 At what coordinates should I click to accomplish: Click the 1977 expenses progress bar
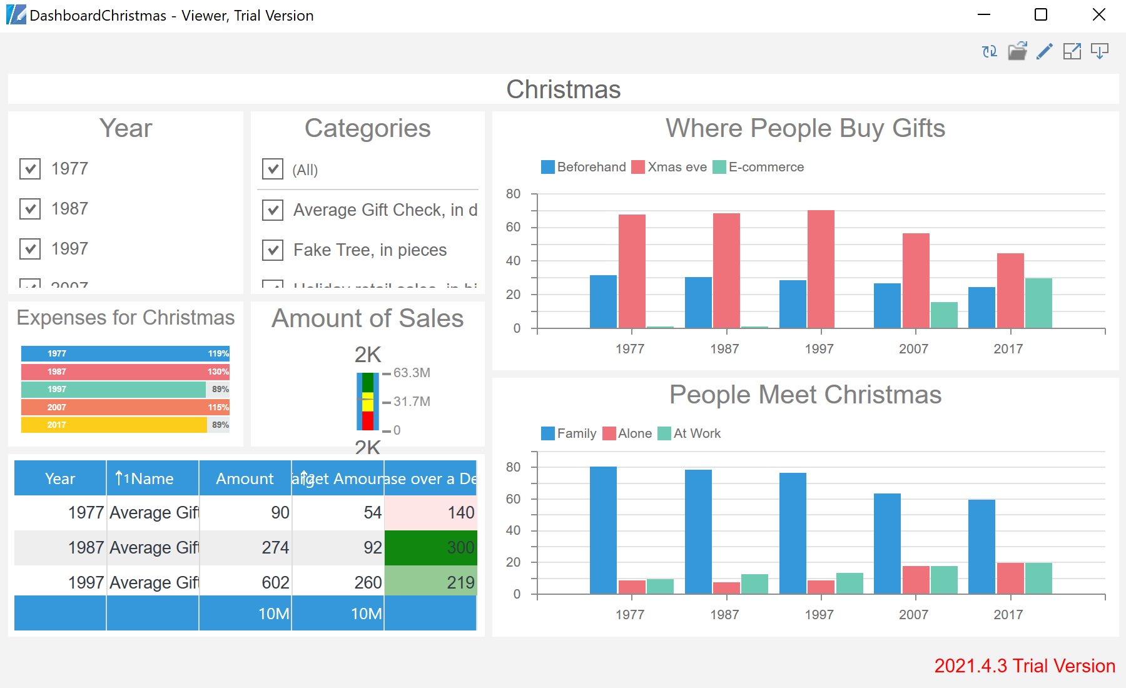(125, 353)
